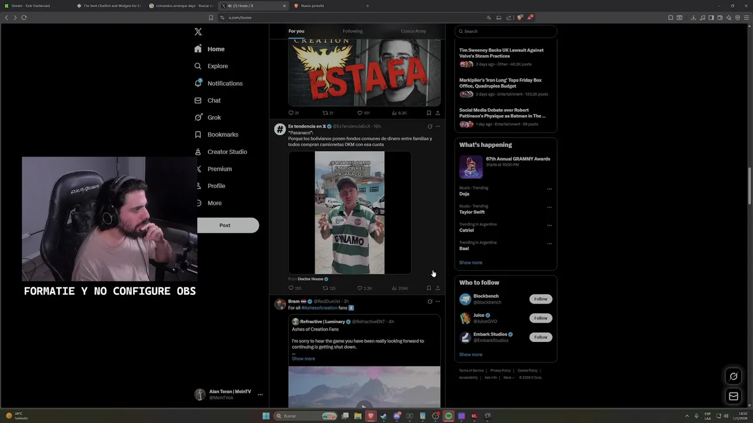This screenshot has height=423, width=753.
Task: Open the 67th Annual GRAMMY Awards event
Action: tap(505, 167)
